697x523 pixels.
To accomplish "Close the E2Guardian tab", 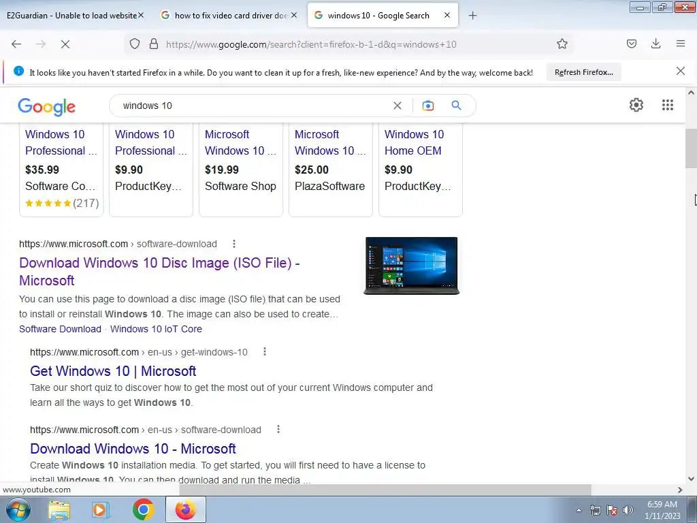I will point(141,15).
